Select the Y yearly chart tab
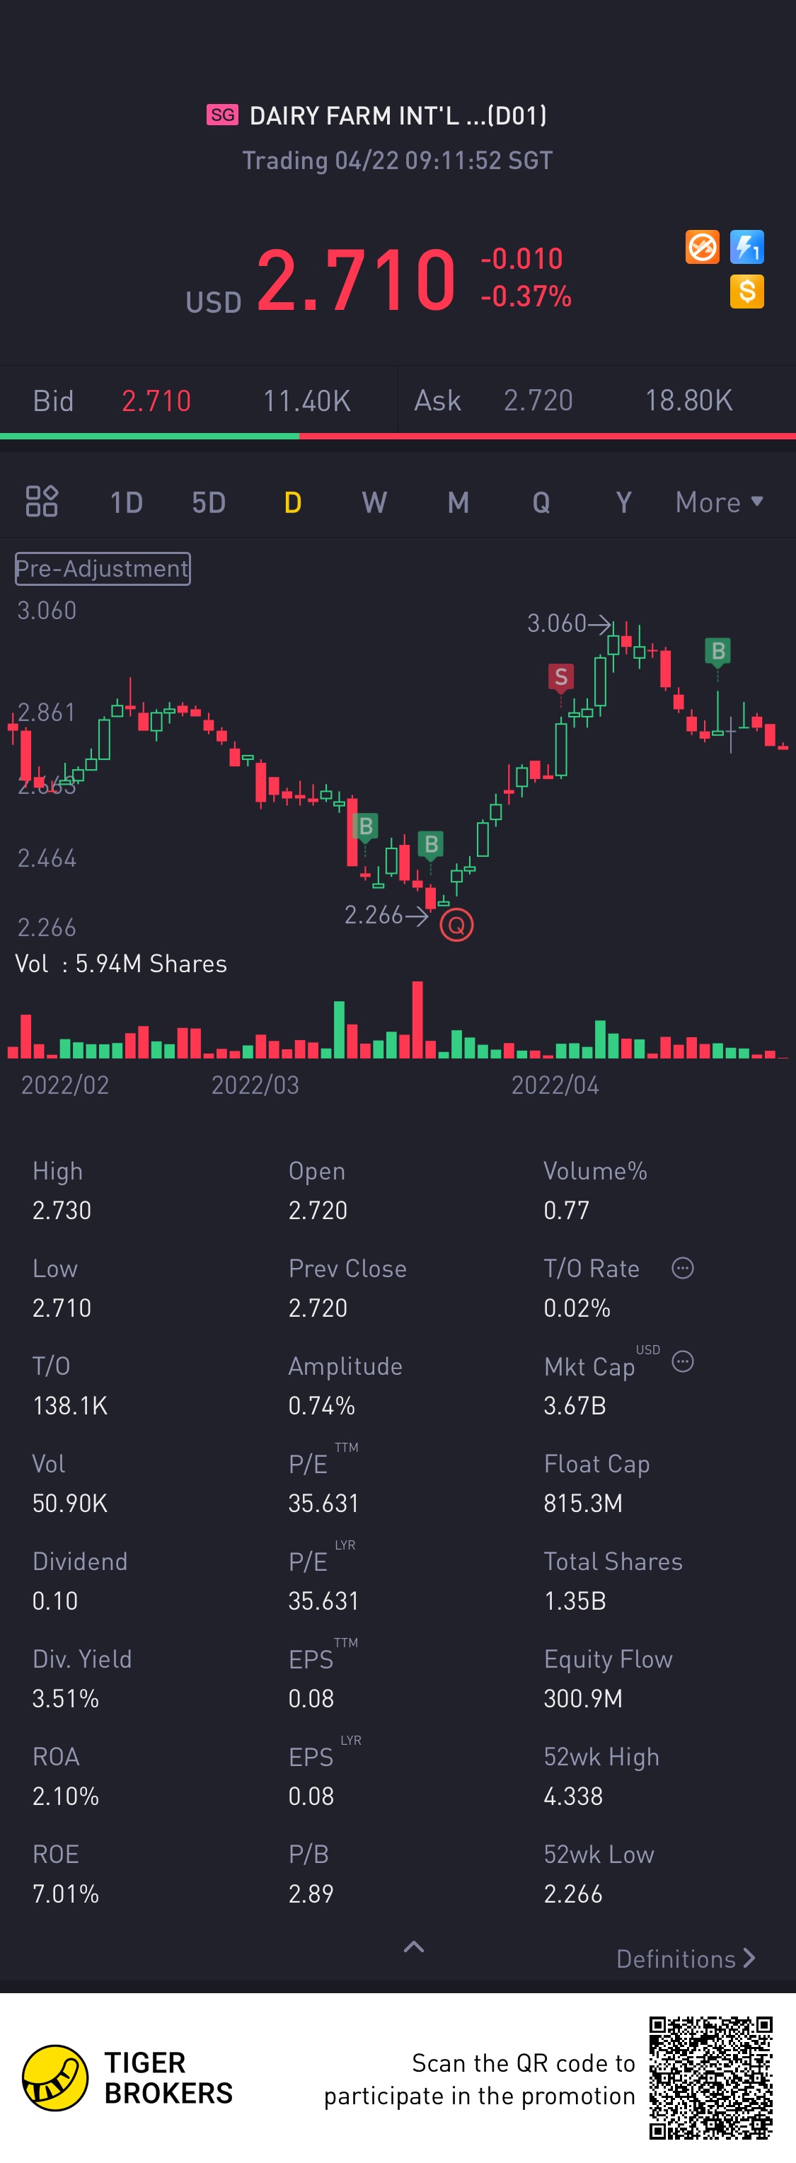 [x=623, y=502]
